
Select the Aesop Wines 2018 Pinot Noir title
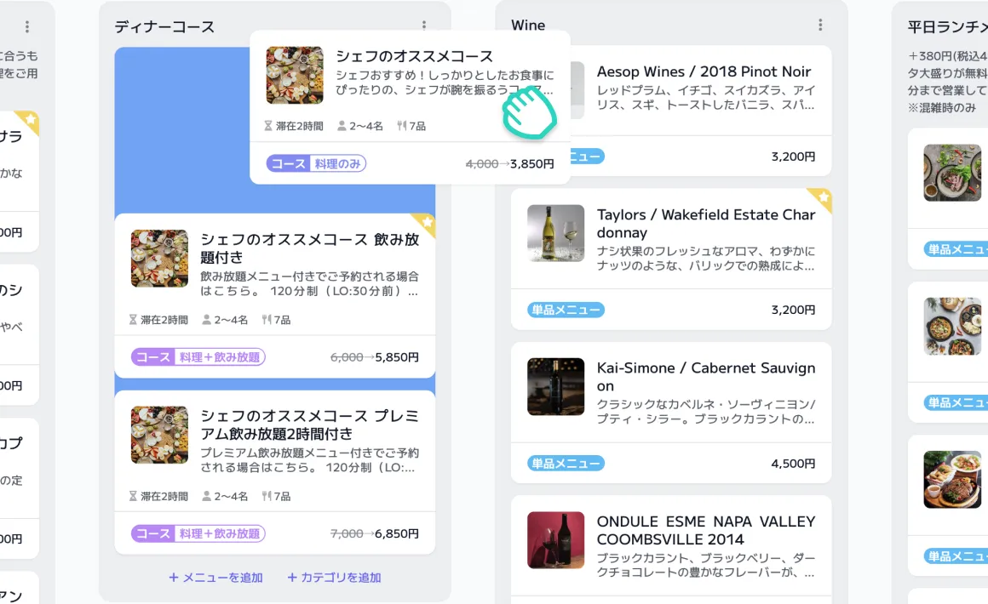(x=704, y=71)
